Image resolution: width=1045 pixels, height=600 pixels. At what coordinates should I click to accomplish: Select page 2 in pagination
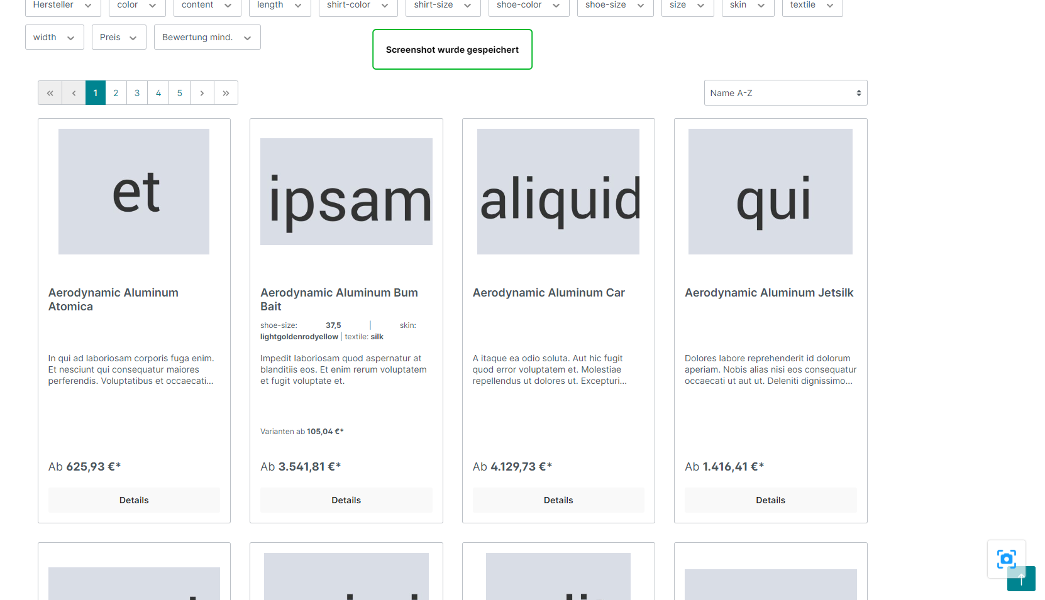point(116,93)
